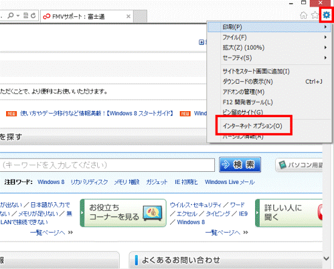Expand arrow beside 印刷(P)
334x269 pixels.
[x=325, y=27]
